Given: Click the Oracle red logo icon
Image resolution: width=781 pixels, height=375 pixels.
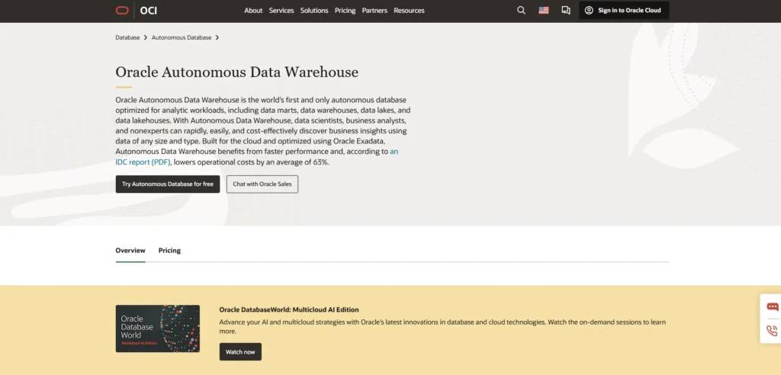Looking at the screenshot, I should (122, 11).
